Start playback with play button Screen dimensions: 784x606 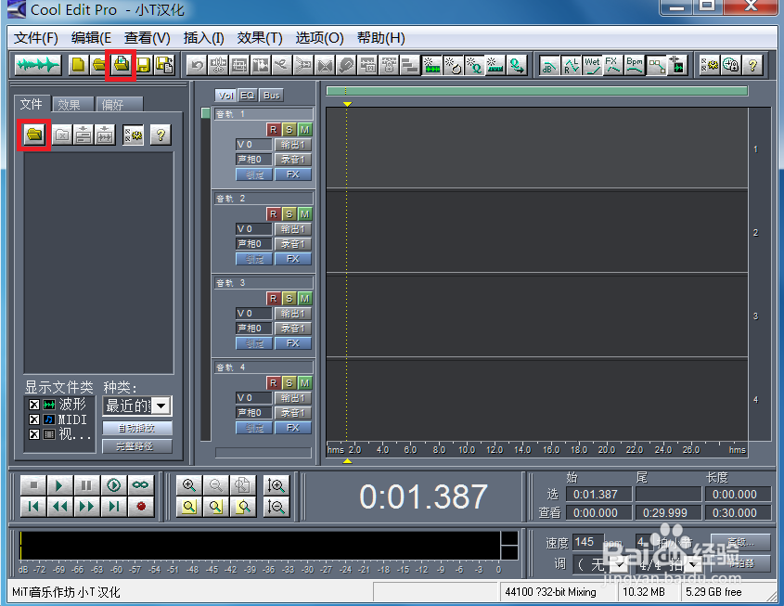(x=60, y=485)
